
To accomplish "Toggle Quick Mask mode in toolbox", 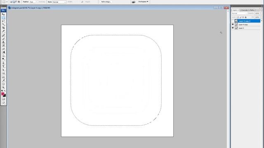I will coord(3,99).
